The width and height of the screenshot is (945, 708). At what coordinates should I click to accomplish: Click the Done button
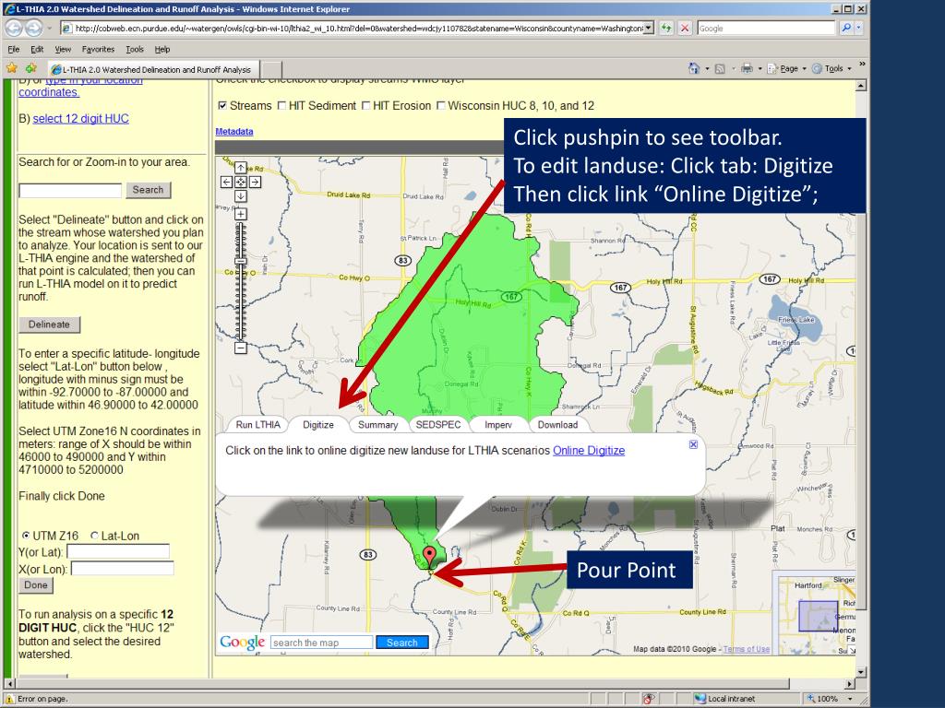[x=36, y=585]
